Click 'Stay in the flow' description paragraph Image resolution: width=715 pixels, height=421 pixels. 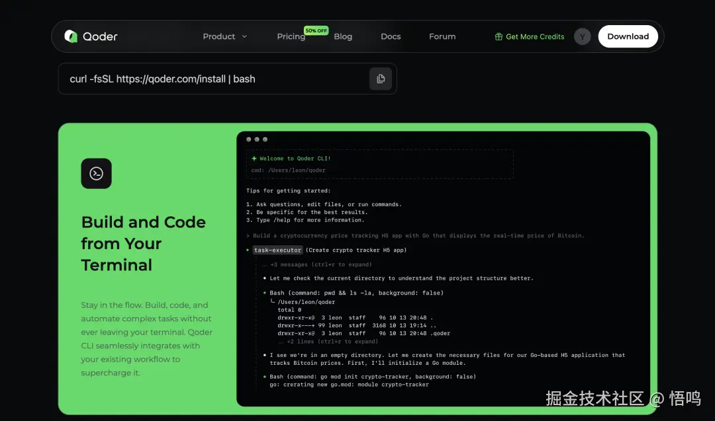pyautogui.click(x=146, y=338)
